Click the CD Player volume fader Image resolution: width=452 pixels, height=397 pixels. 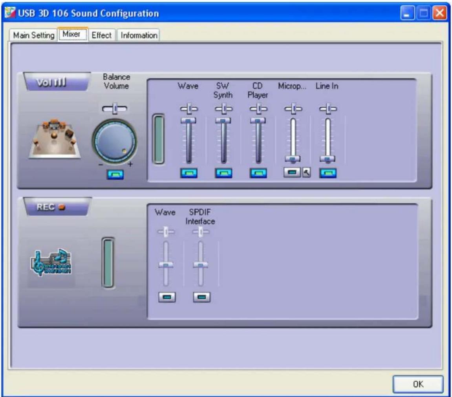[x=258, y=120]
